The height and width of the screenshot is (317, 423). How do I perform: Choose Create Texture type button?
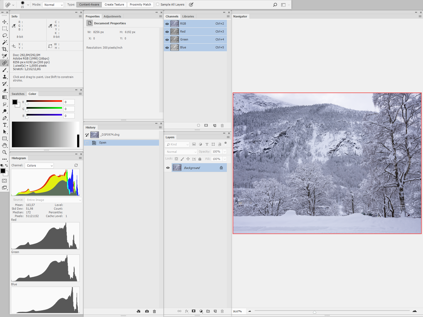tap(114, 4)
